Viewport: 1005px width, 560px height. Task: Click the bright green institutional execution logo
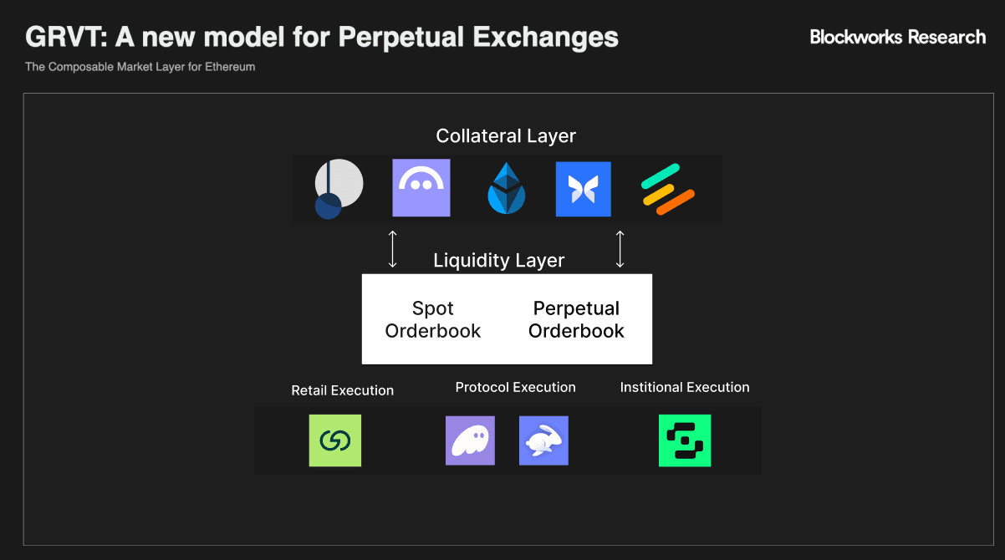pos(685,440)
